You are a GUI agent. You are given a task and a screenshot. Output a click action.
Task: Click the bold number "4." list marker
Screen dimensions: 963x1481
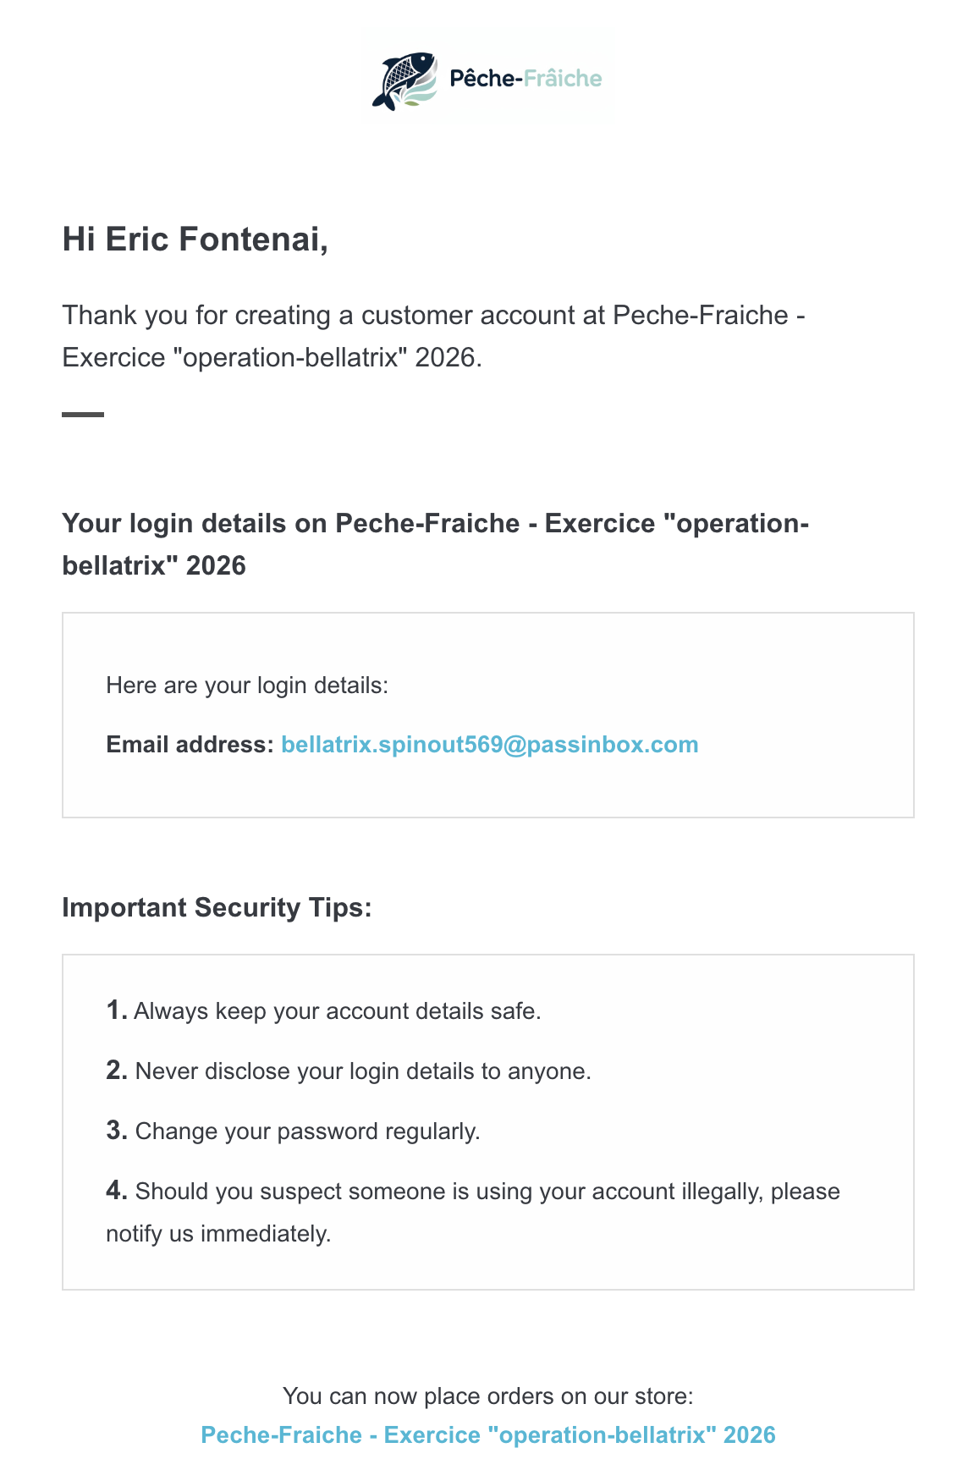[x=117, y=1191]
